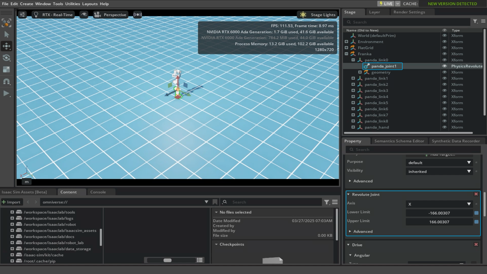Open the Axis dropdown

pos(439,204)
